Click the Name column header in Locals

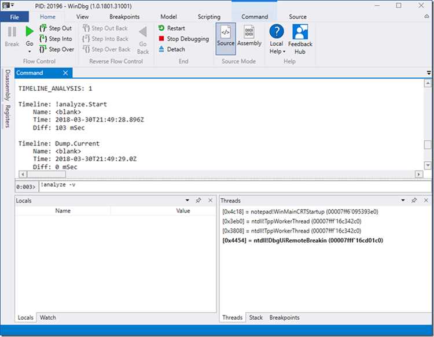[x=63, y=210]
